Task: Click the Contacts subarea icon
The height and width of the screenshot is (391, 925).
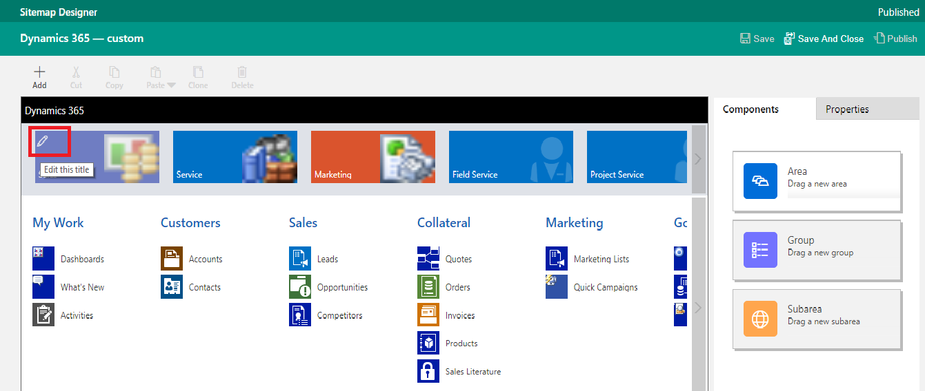Action: [x=172, y=287]
